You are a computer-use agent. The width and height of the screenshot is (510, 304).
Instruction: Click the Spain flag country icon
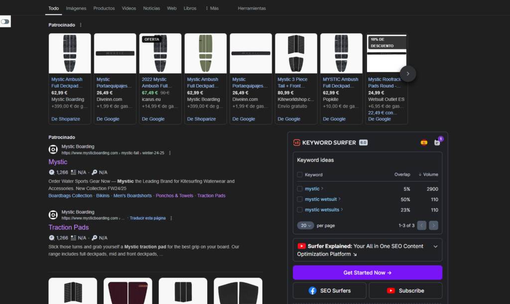pos(424,142)
